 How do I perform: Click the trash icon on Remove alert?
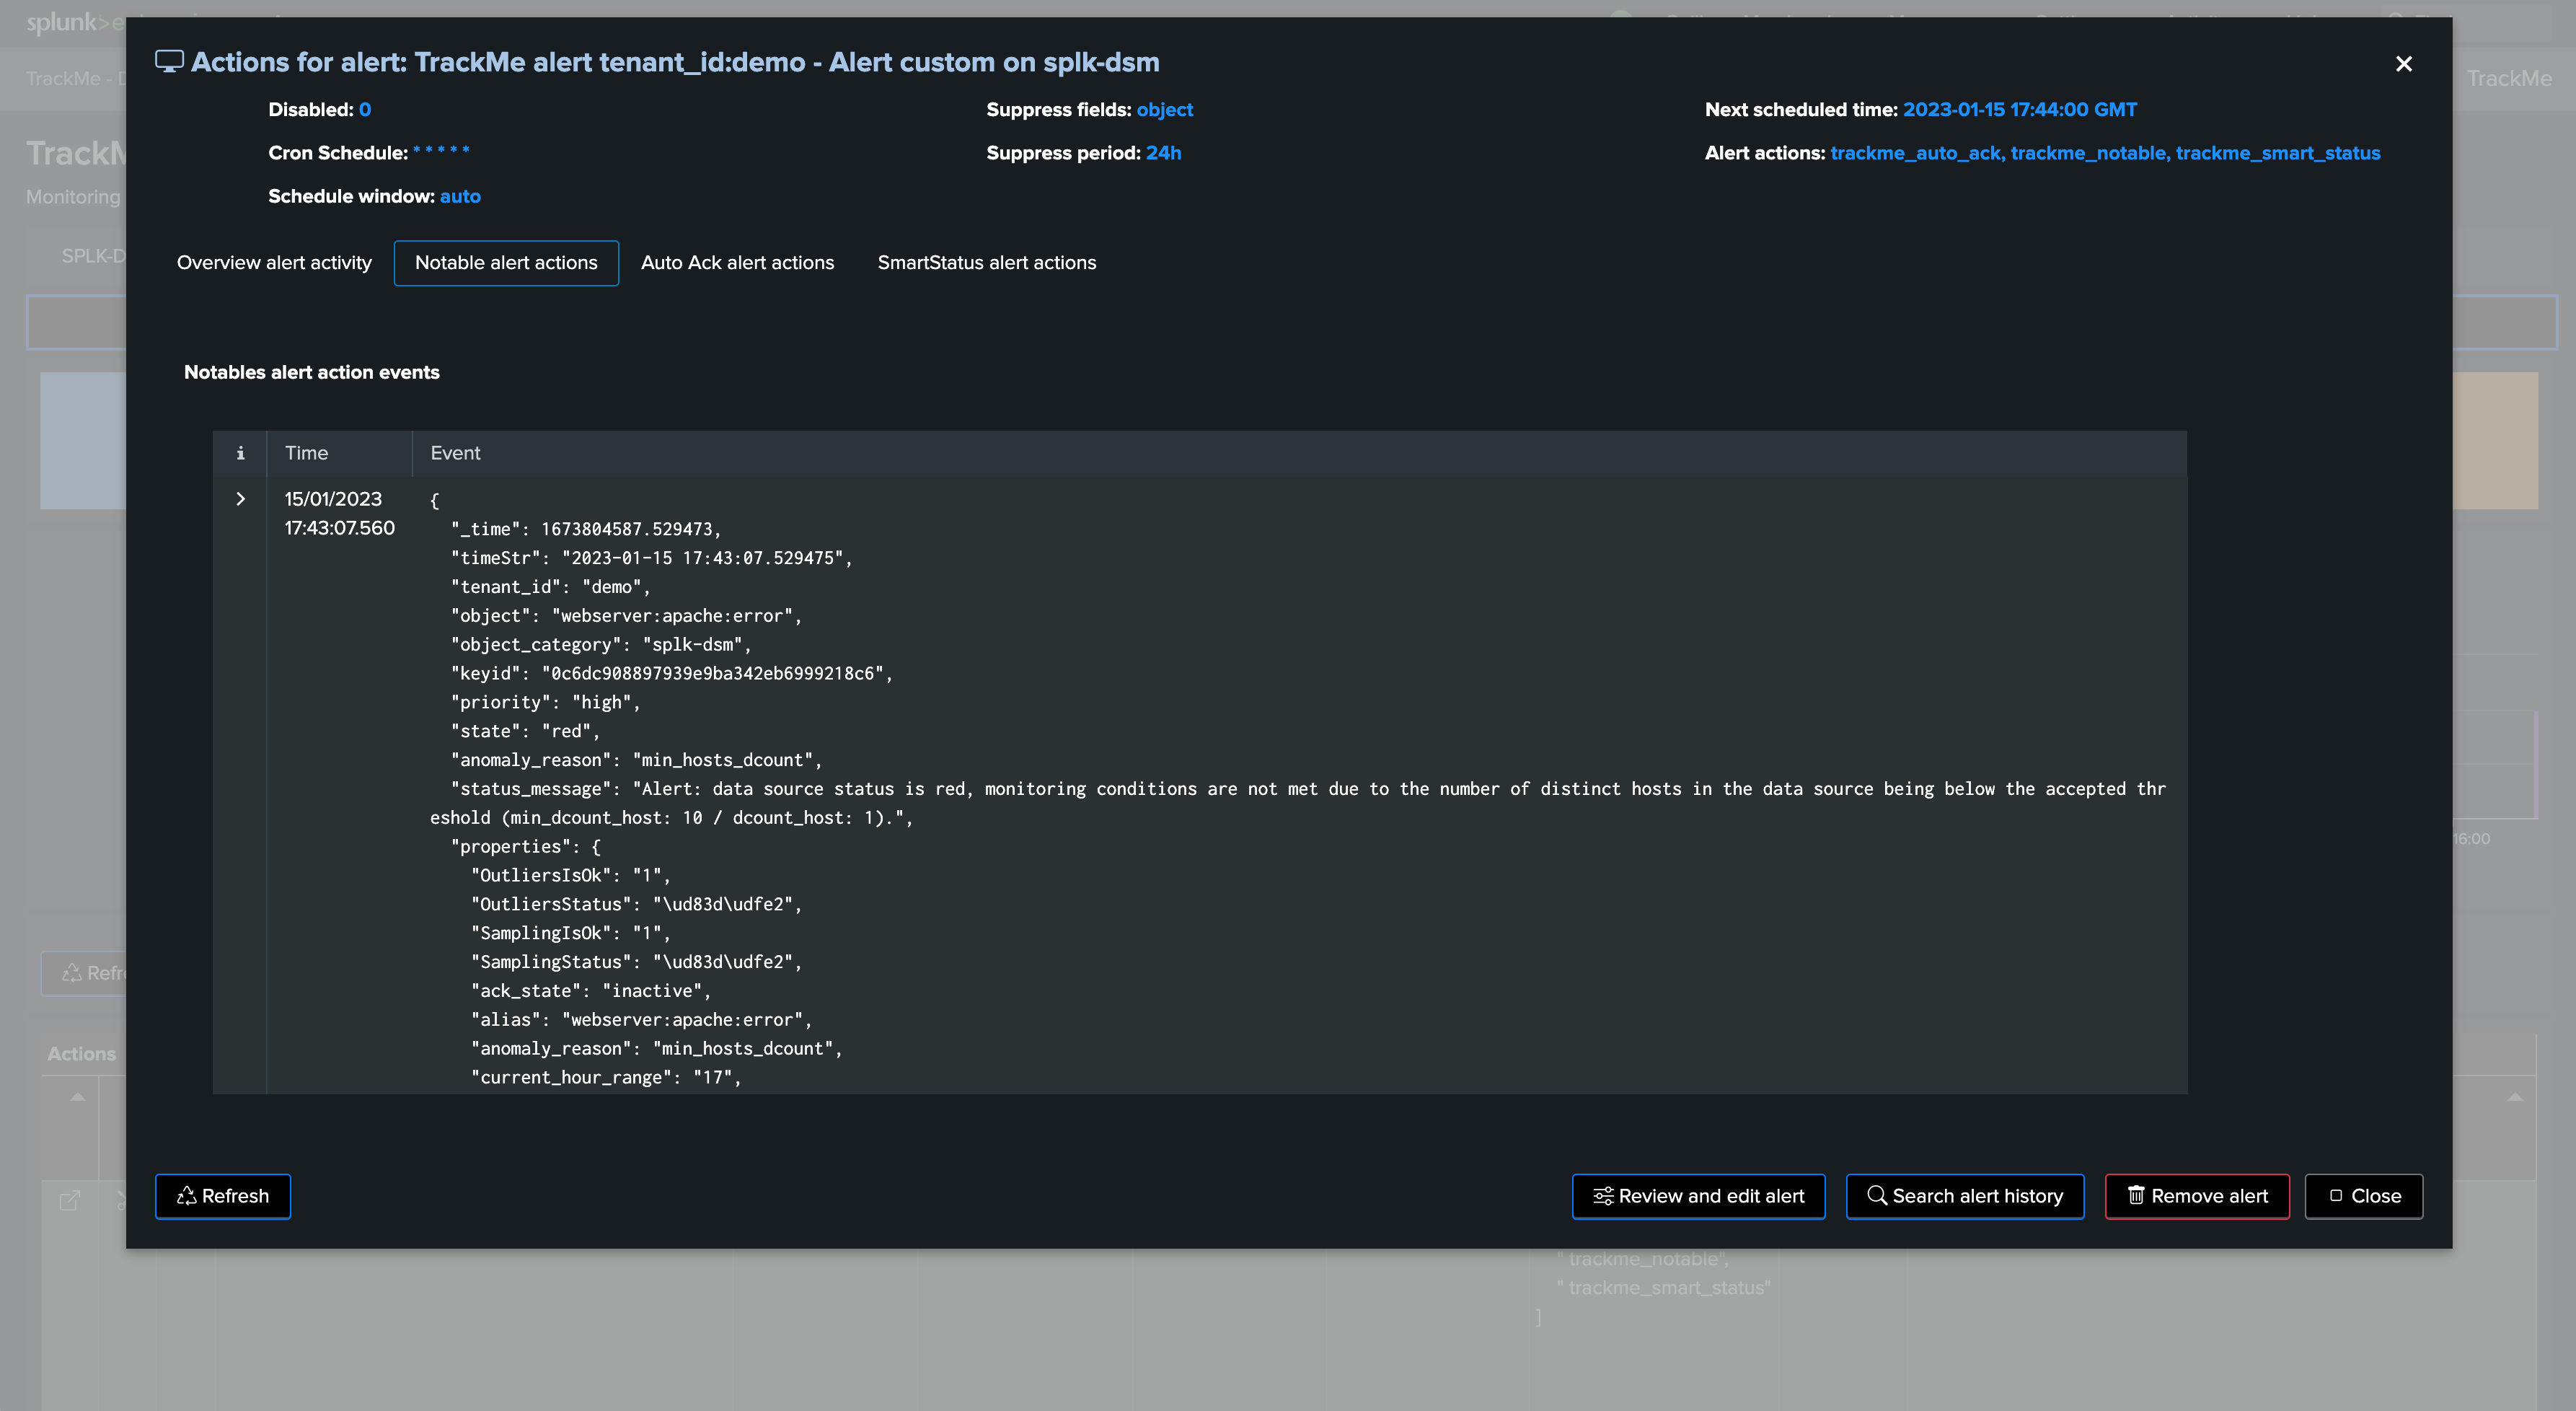2136,1196
